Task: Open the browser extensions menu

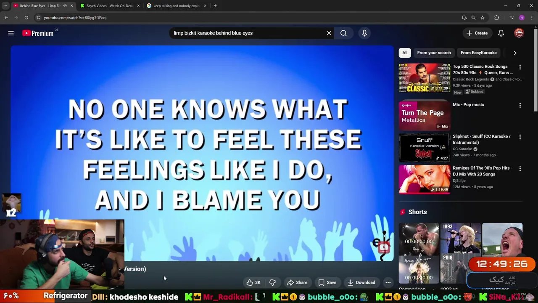Action: (497, 18)
